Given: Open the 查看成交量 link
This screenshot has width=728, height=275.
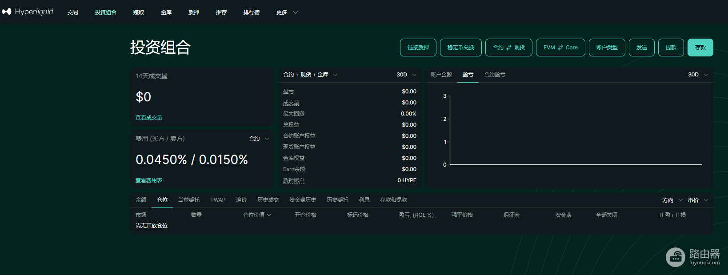Looking at the screenshot, I should pyautogui.click(x=149, y=118).
